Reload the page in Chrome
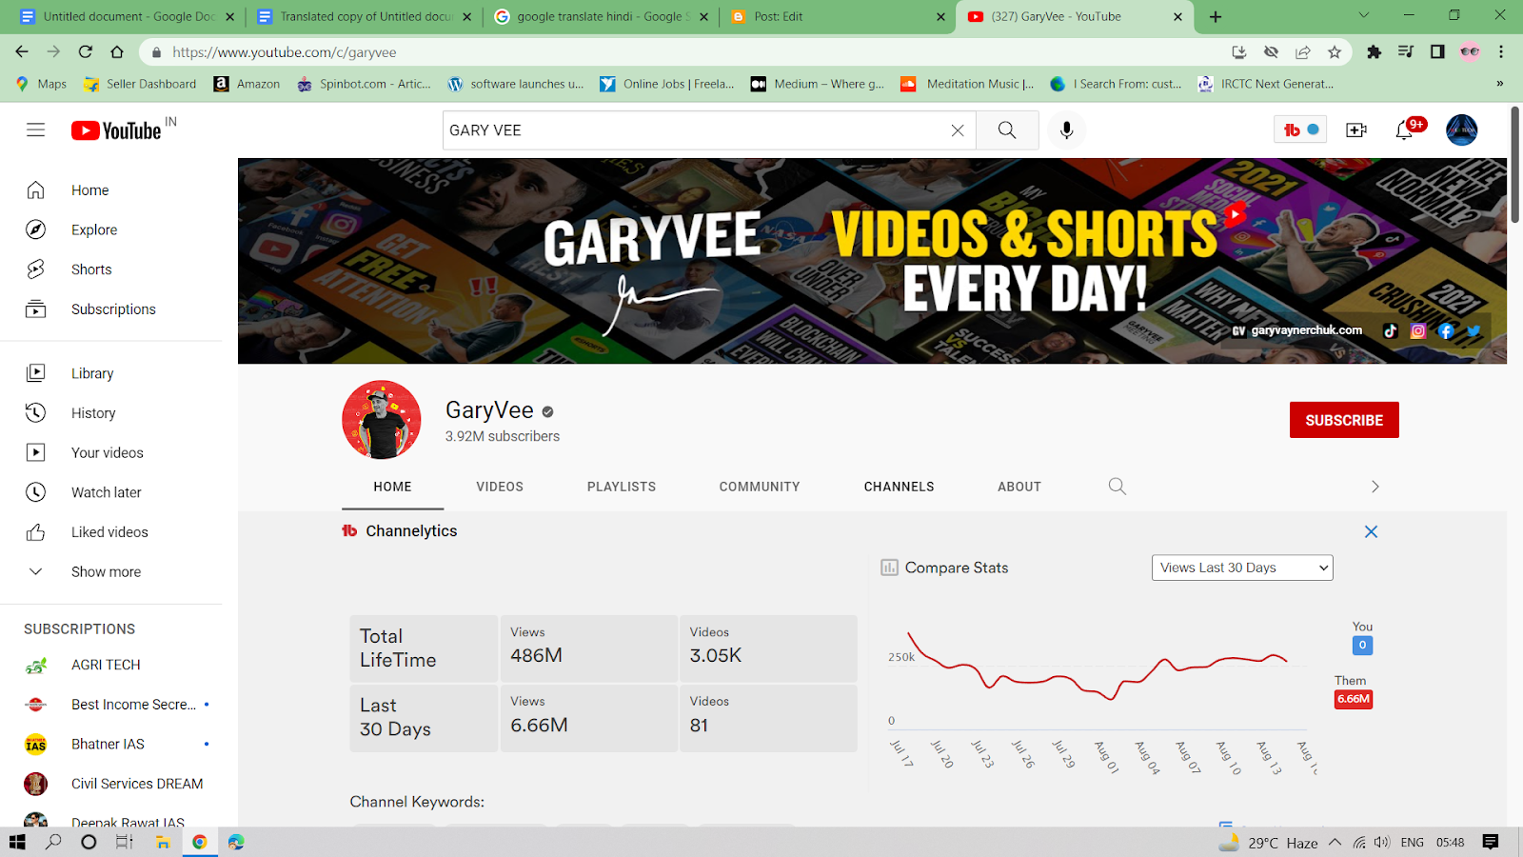 tap(86, 52)
